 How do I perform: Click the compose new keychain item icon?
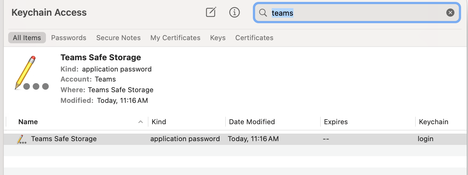click(x=211, y=13)
